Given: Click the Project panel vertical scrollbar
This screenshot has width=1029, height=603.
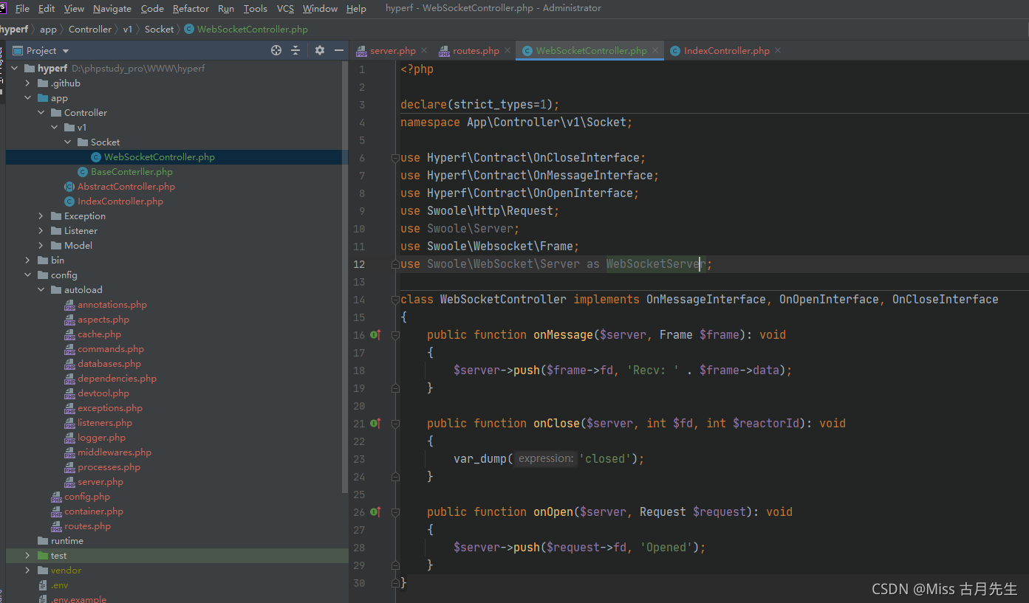Looking at the screenshot, I should (x=345, y=277).
